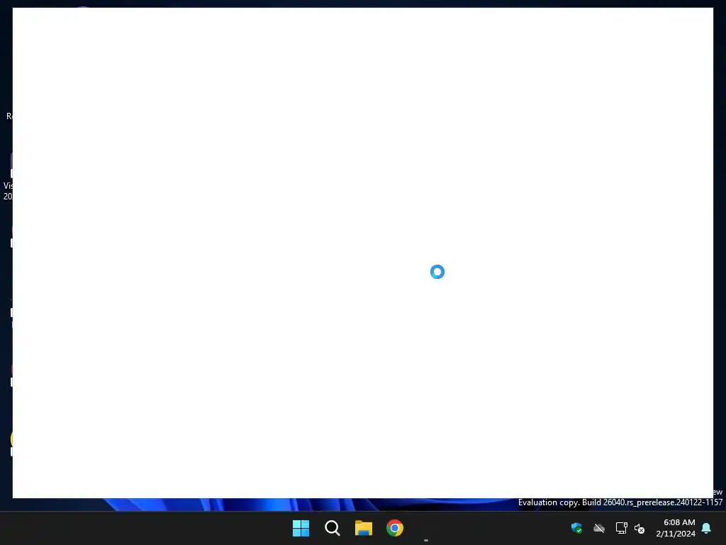Open the notification bell
726x545 pixels.
(x=706, y=528)
